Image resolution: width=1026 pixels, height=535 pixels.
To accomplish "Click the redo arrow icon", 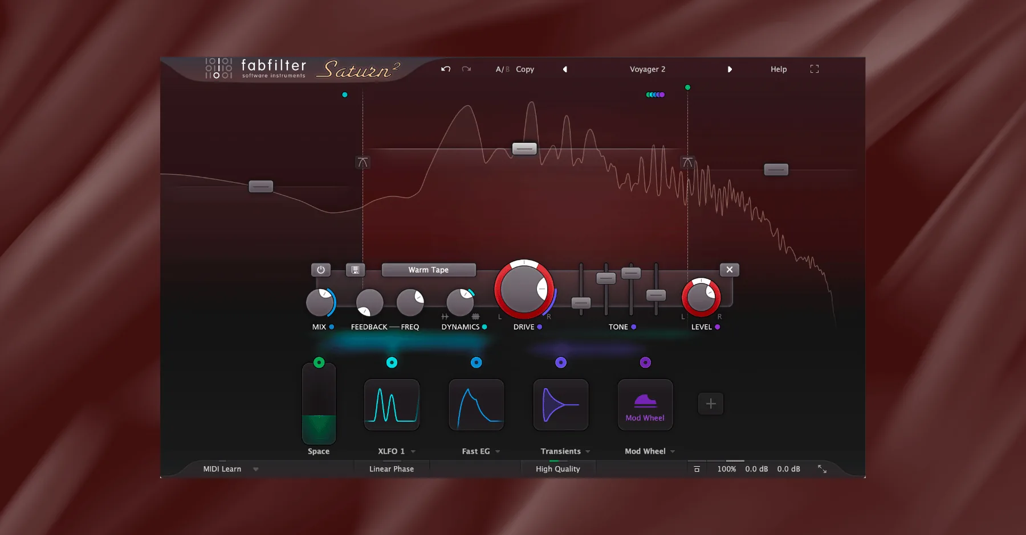I will pyautogui.click(x=466, y=69).
